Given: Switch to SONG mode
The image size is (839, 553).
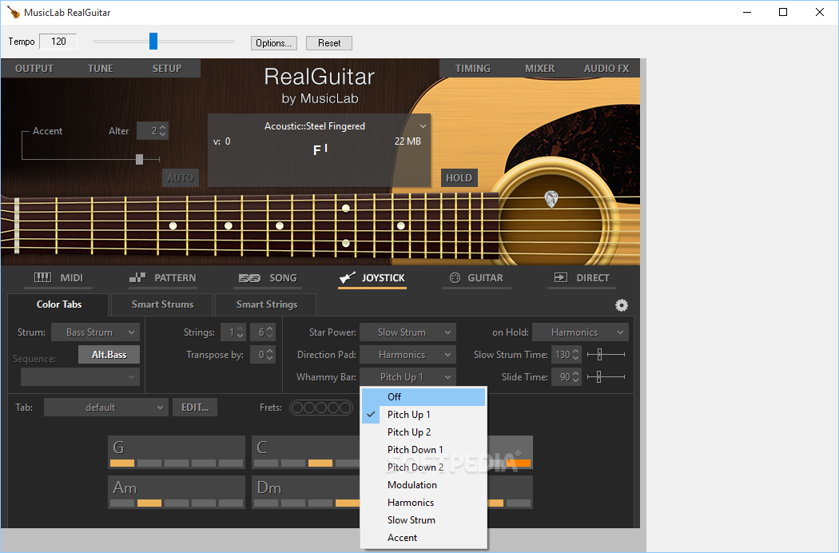Looking at the screenshot, I should (268, 278).
